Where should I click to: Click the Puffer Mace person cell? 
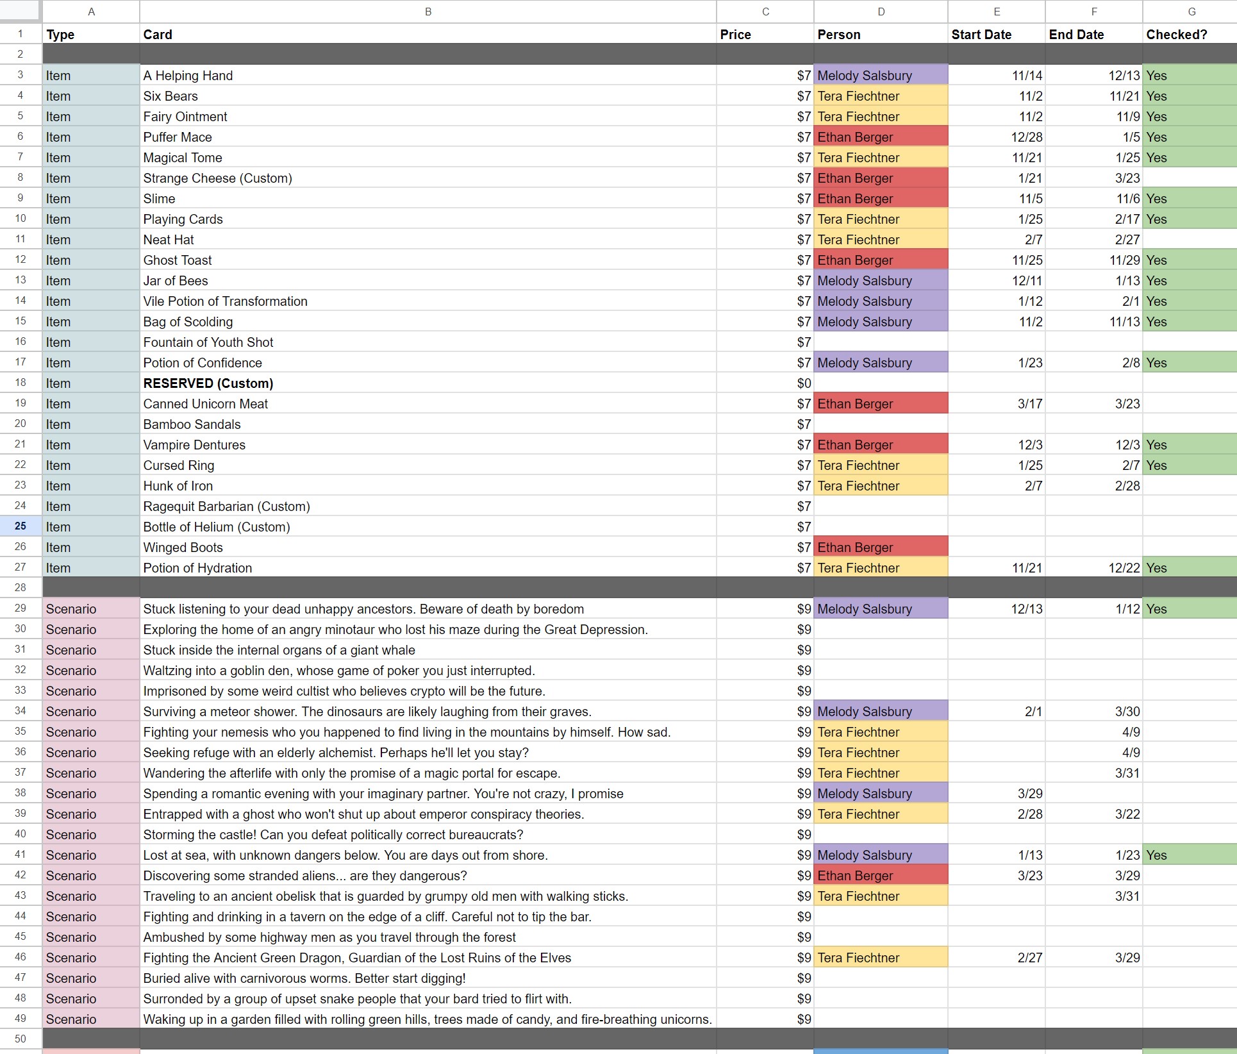880,137
